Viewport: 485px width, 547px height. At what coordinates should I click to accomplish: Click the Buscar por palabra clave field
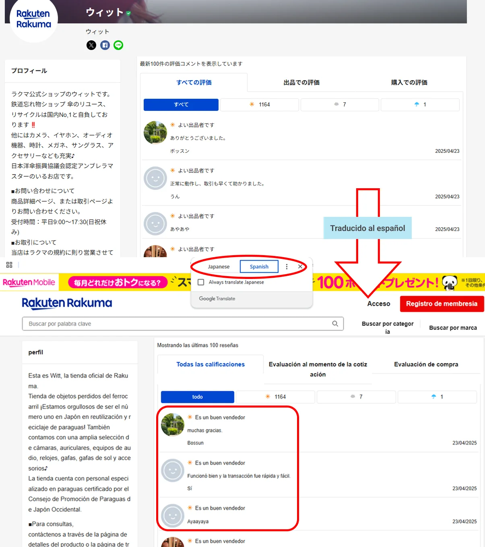point(183,324)
